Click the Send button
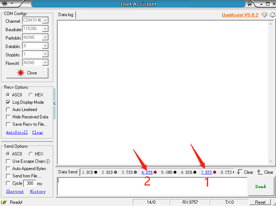Viewport: 276px width, 206px height. click(x=261, y=187)
